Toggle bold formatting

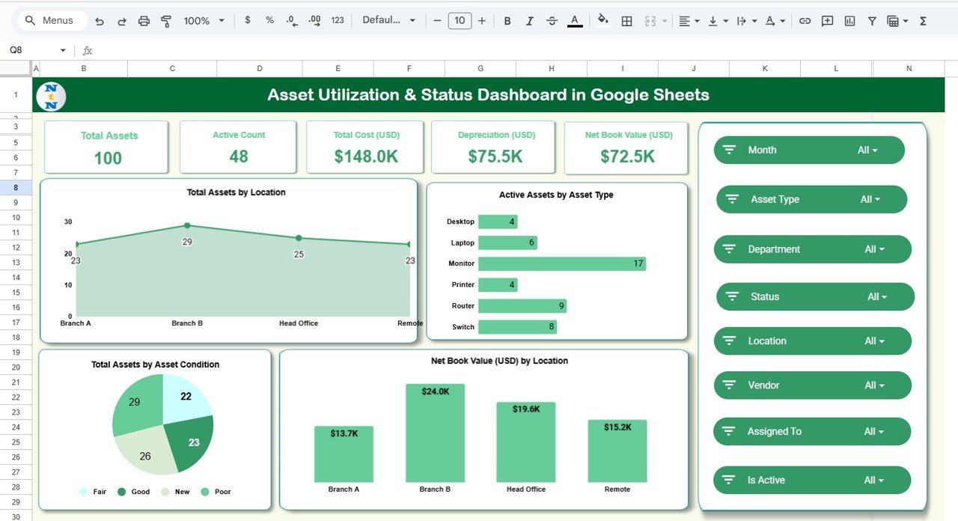(507, 21)
